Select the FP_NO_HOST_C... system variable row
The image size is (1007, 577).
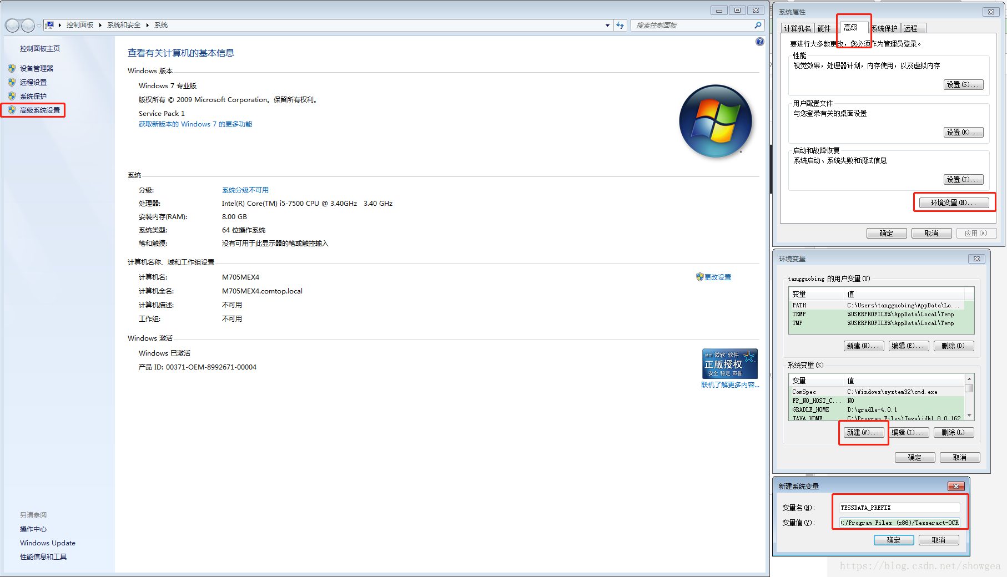click(877, 401)
